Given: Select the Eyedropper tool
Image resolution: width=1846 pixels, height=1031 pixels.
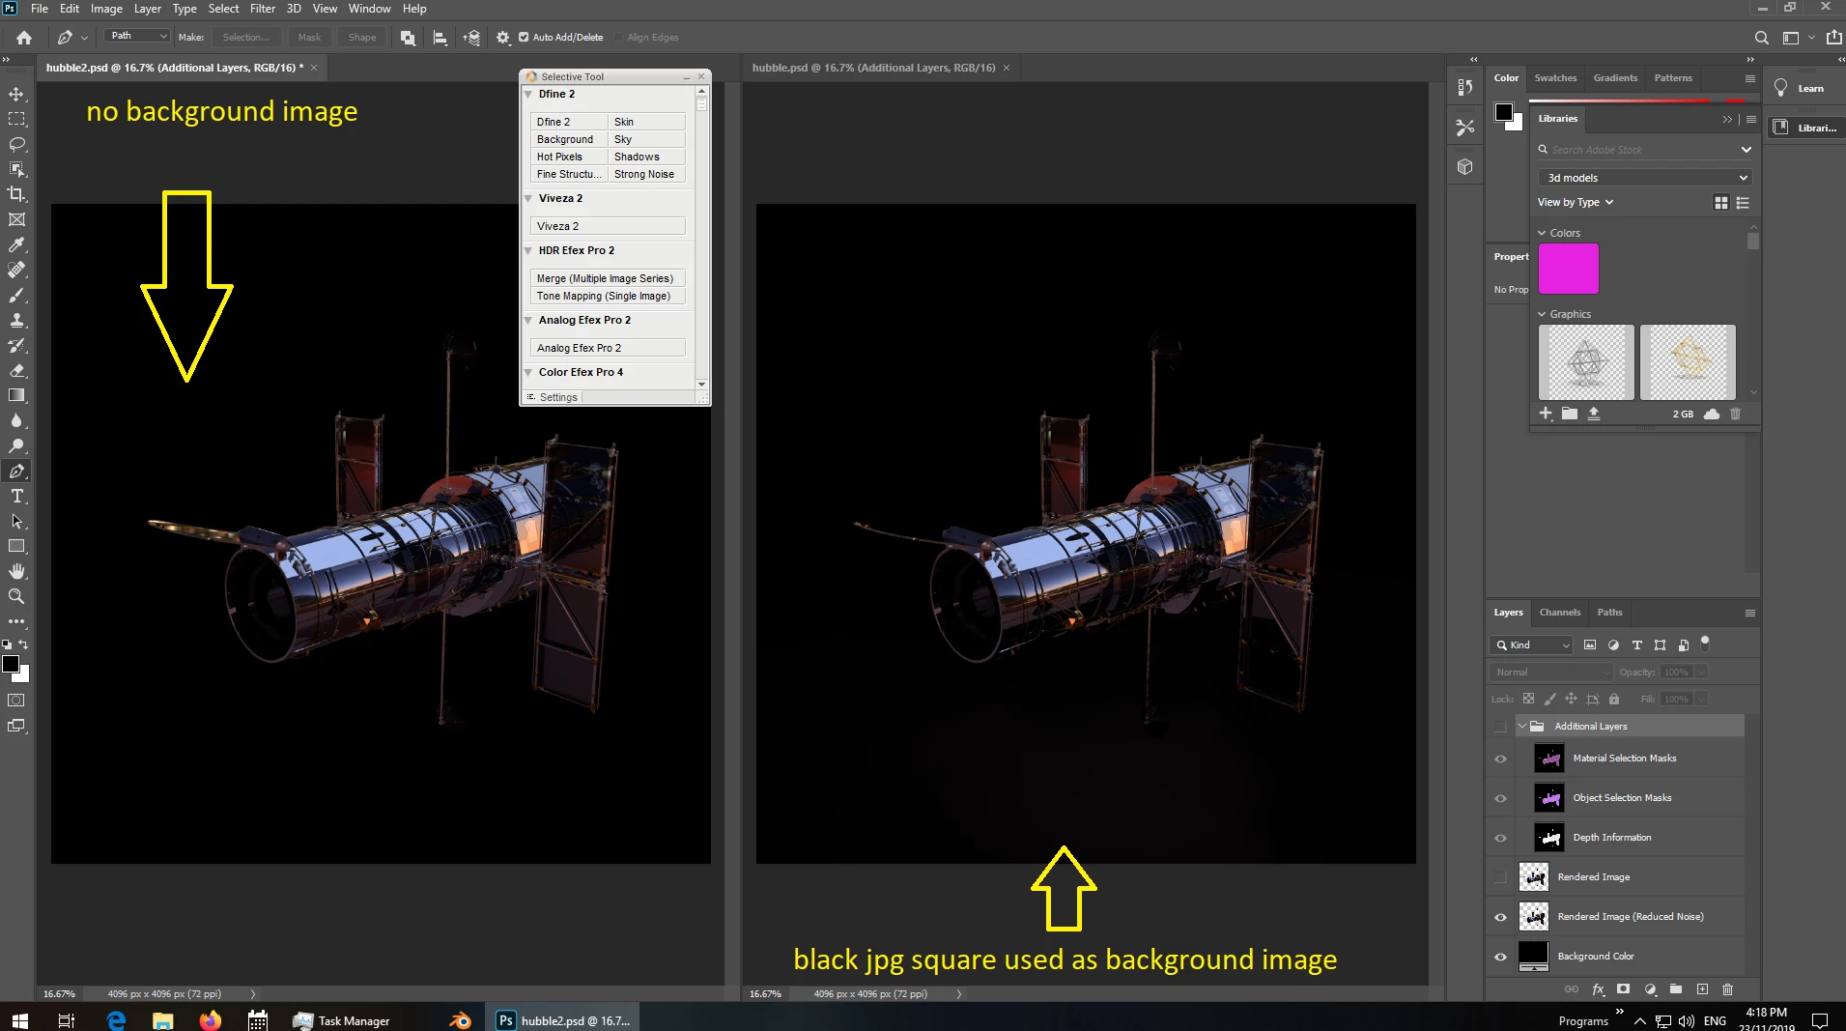Looking at the screenshot, I should click(x=16, y=244).
